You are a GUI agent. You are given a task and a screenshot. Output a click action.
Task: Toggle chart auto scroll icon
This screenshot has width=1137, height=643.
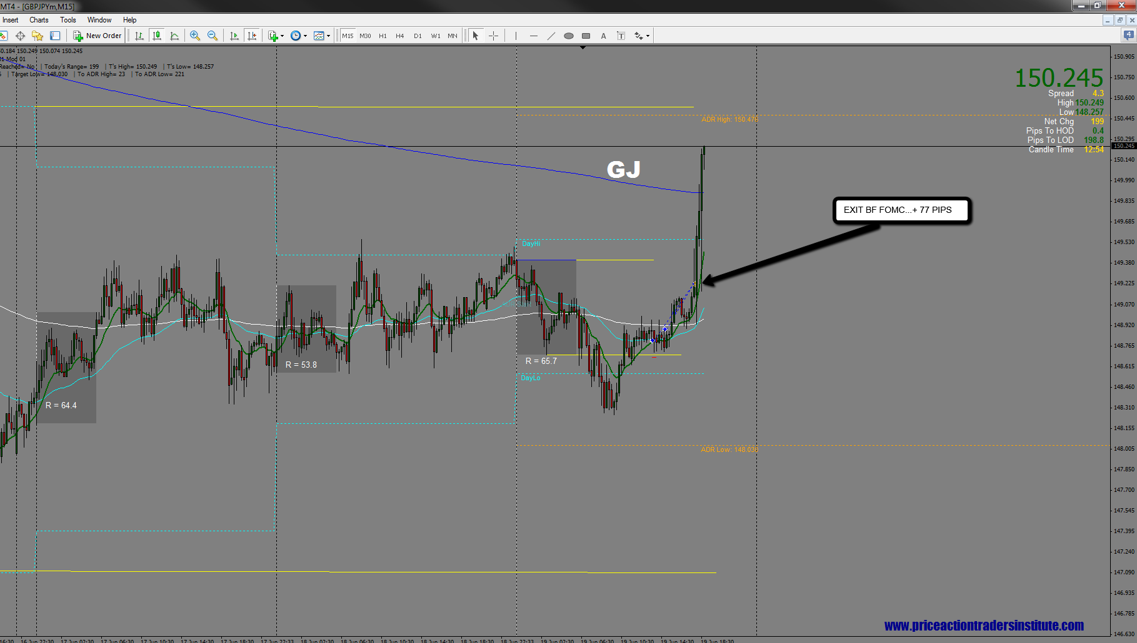(234, 36)
